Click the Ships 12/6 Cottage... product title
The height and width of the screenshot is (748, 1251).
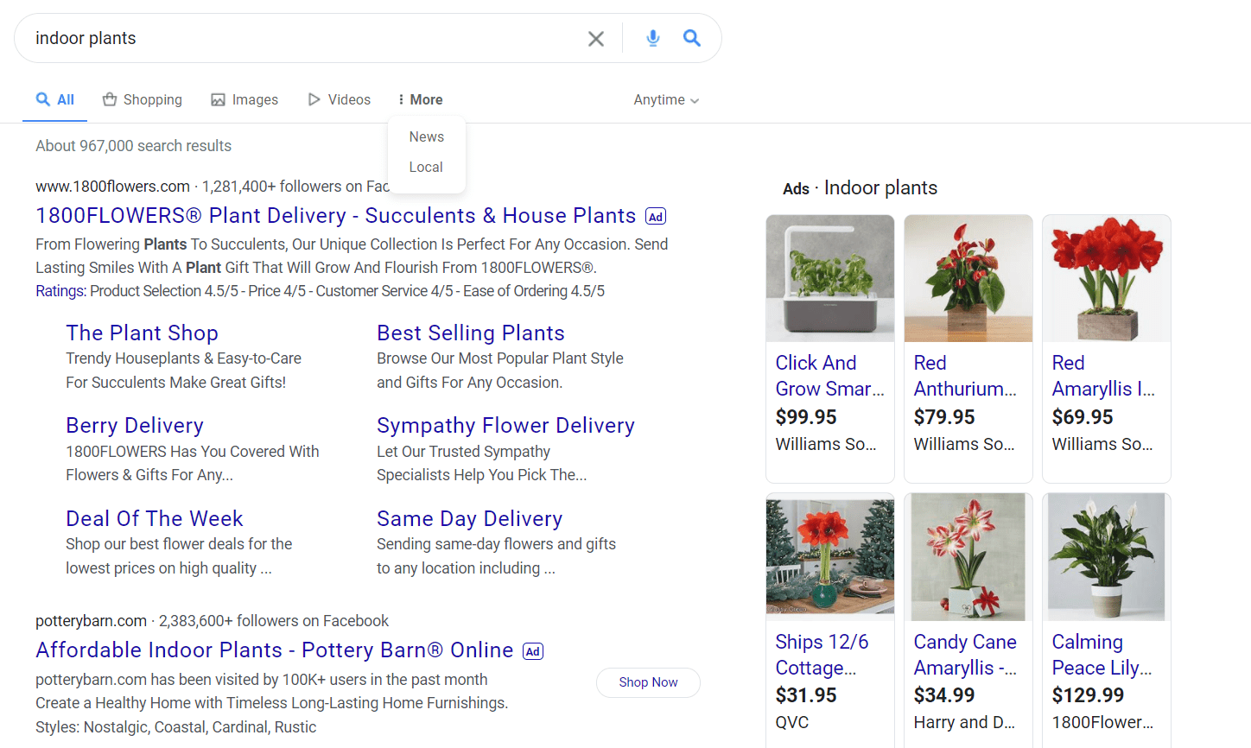[822, 655]
